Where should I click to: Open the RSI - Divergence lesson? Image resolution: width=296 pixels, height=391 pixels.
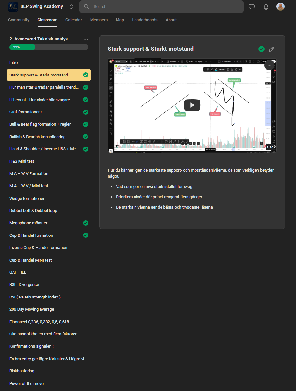point(49,284)
